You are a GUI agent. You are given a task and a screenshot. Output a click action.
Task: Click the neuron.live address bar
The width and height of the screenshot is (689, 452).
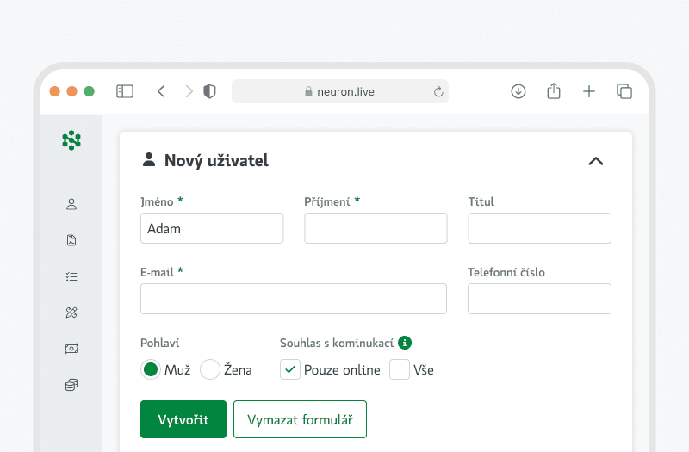tap(340, 91)
